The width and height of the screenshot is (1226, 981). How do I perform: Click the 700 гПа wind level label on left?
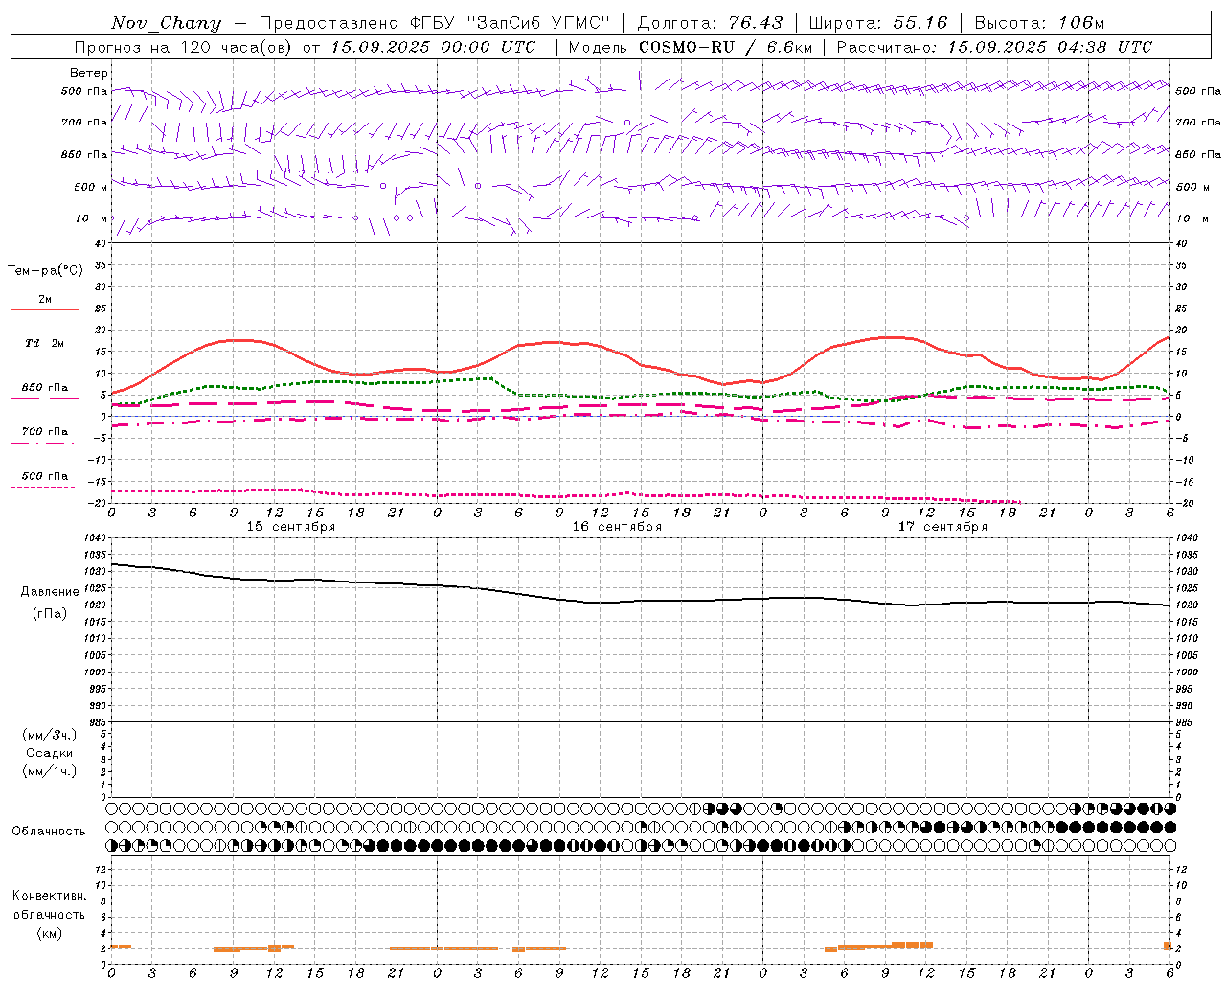(x=84, y=123)
